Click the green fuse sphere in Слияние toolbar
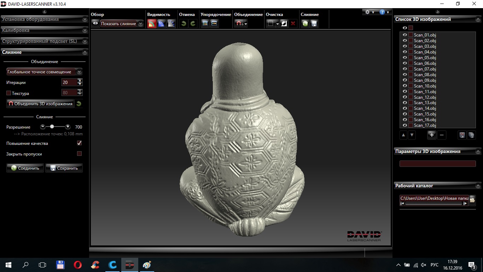Image resolution: width=483 pixels, height=272 pixels. (x=305, y=24)
